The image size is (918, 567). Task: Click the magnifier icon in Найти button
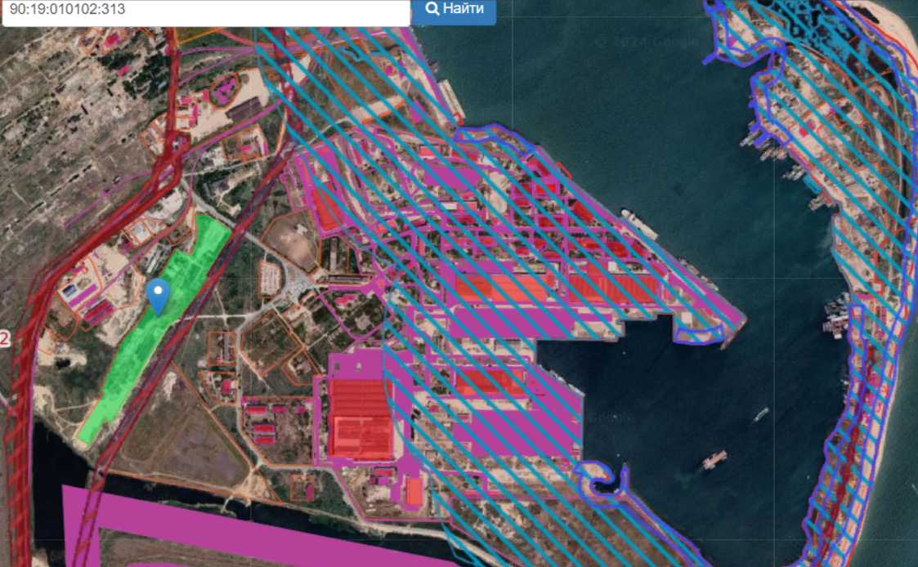point(432,9)
